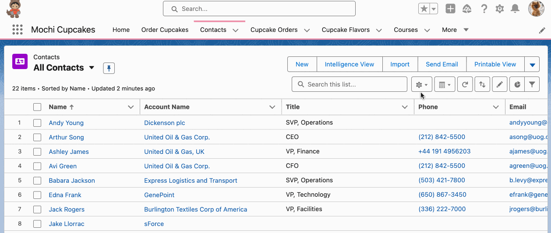
Task: Open the filters funnel button
Action: (x=532, y=85)
